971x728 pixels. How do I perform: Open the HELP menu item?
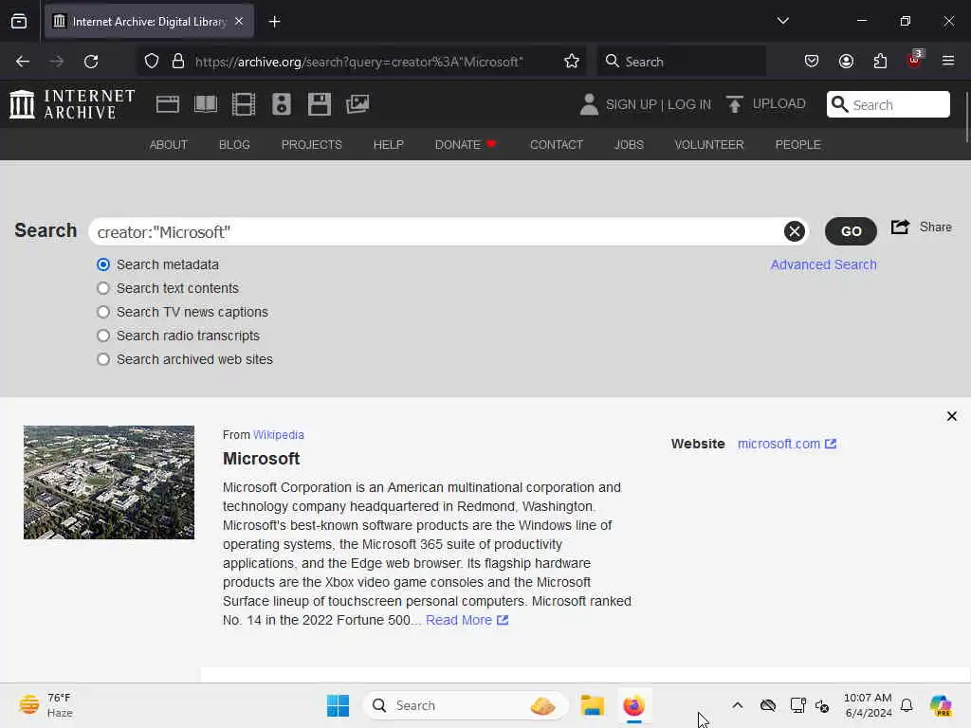(388, 144)
